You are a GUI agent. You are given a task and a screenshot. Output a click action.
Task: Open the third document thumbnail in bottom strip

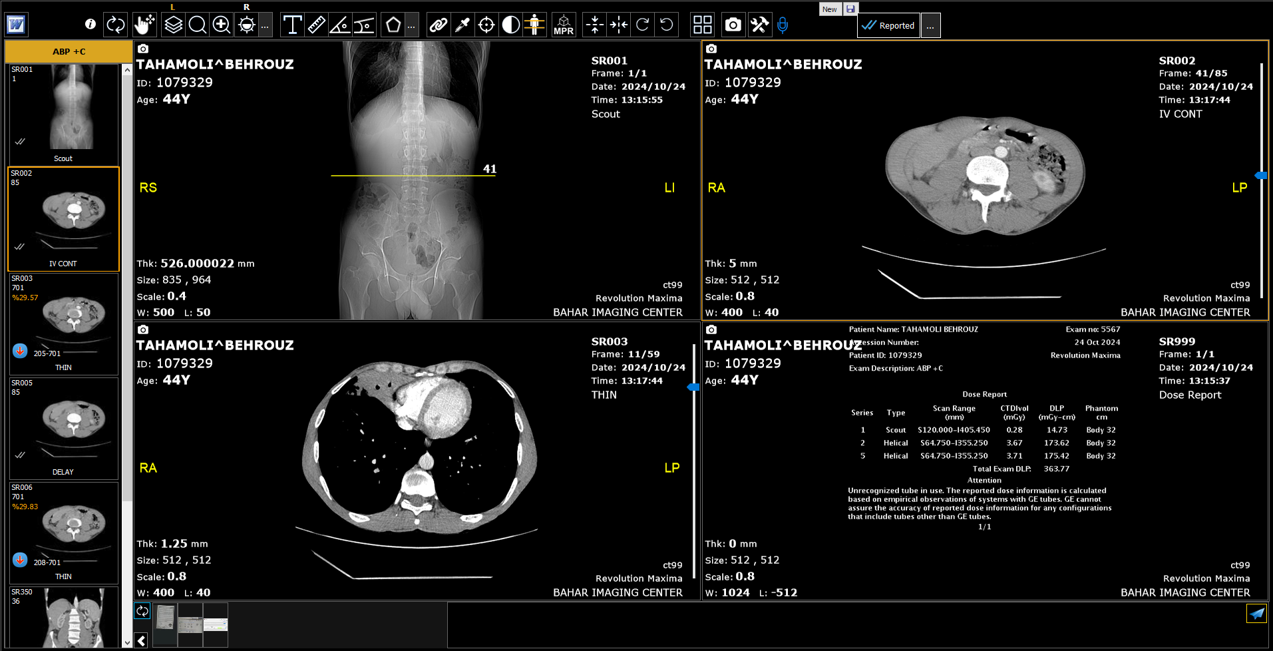tap(215, 624)
